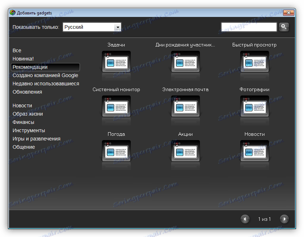Click the Фотографии gadget icon

pyautogui.click(x=255, y=107)
